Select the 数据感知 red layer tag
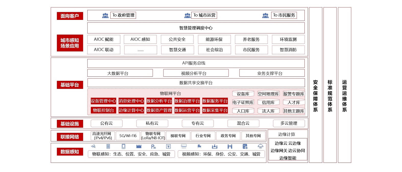 (70, 152)
